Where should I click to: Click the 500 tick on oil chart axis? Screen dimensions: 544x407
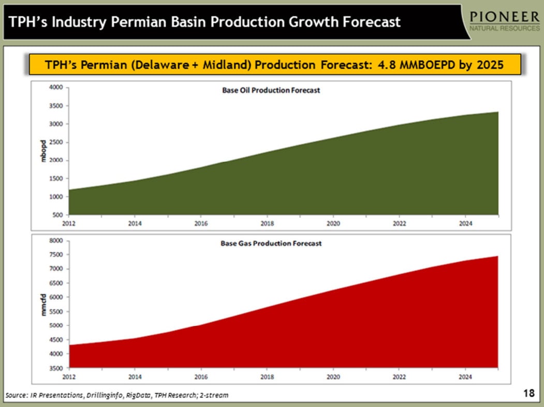pos(57,215)
